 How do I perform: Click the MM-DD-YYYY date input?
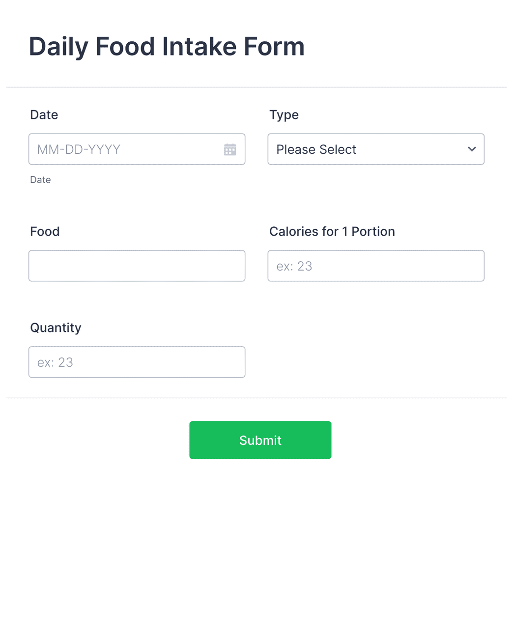coord(123,149)
